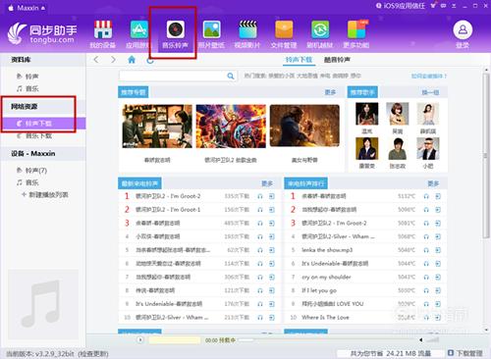
Task: Click the feedback message icon in title bar
Action: tap(444, 6)
